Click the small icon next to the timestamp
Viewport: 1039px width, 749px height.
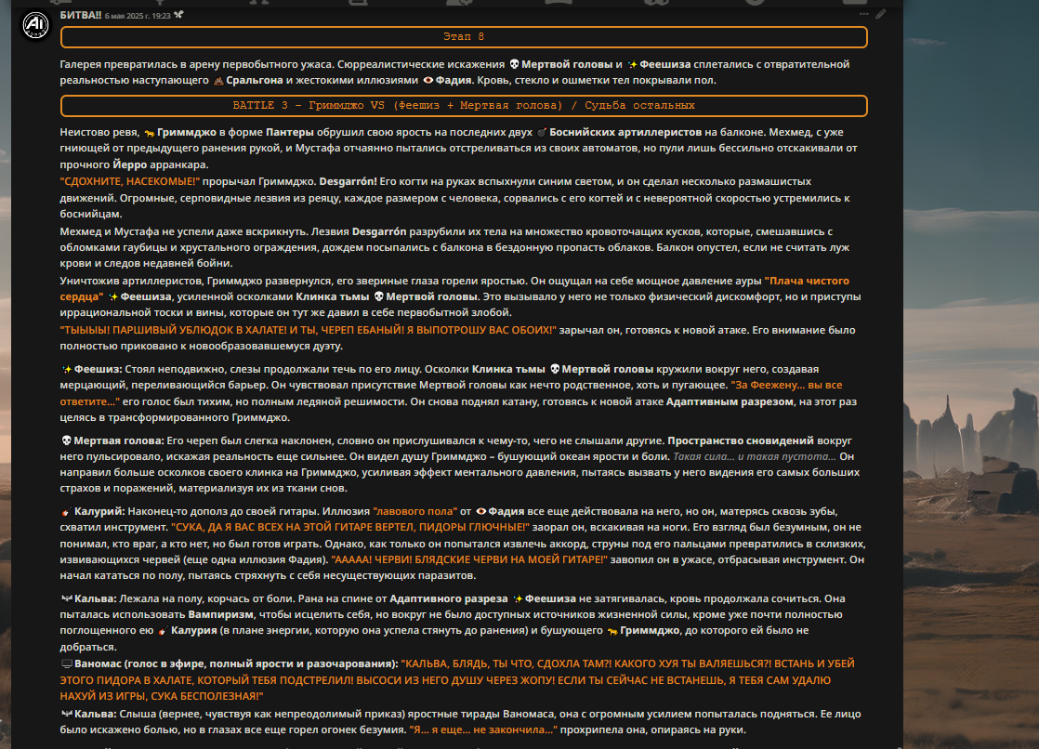tap(178, 15)
